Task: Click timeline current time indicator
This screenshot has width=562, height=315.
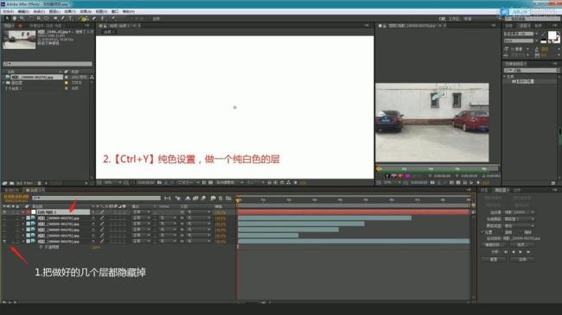Action: 238,200
